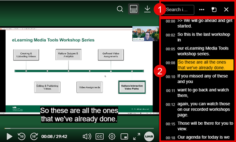The width and height of the screenshot is (236, 142).
Task: Skip forward 10 seconds
Action: [x=34, y=136]
